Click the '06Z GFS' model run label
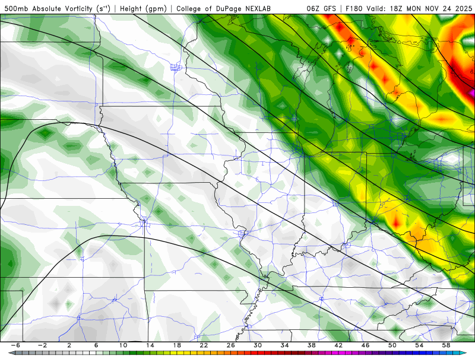475x356 pixels. click(x=321, y=9)
